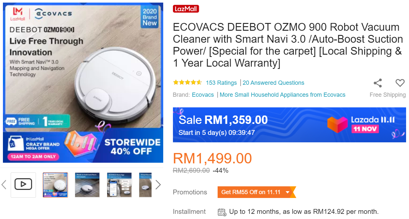409x219 pixels.
Task: Click the Lazada 11.11 sale banner
Action: pyautogui.click(x=289, y=125)
